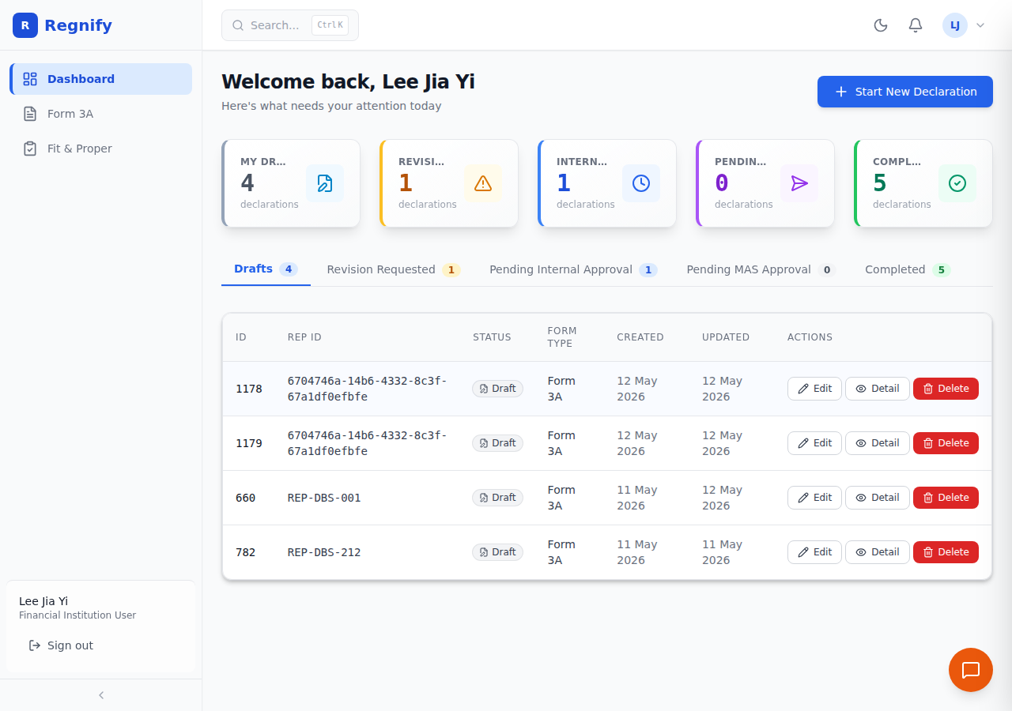The height and width of the screenshot is (711, 1012).
Task: Delete declaration 1178
Action: click(x=946, y=389)
